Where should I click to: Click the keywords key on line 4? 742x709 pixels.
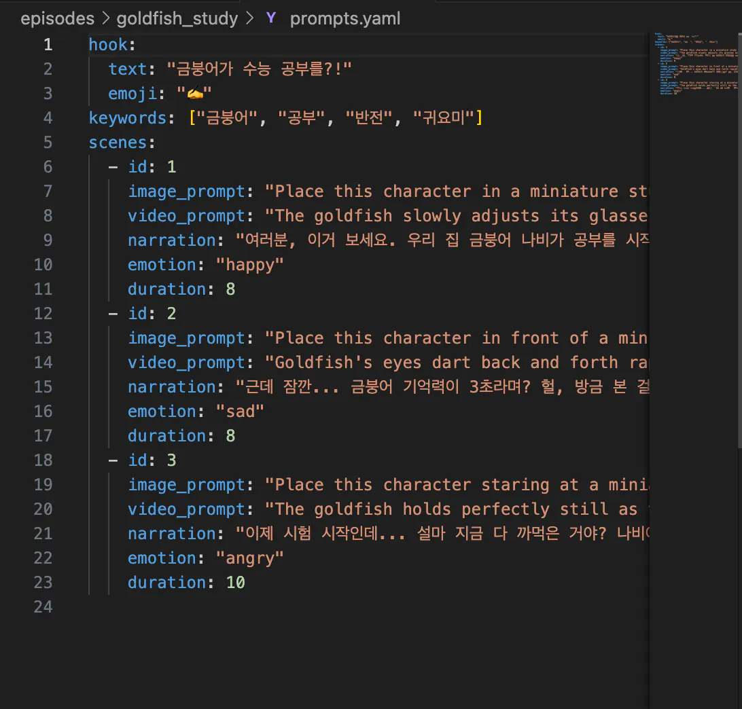point(128,118)
